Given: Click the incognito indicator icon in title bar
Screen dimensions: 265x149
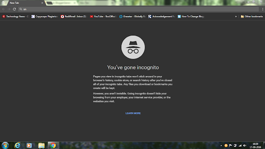Looking at the screenshot, I should pos(3,3).
